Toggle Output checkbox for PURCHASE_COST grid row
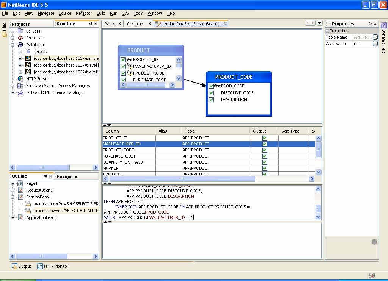 click(264, 156)
